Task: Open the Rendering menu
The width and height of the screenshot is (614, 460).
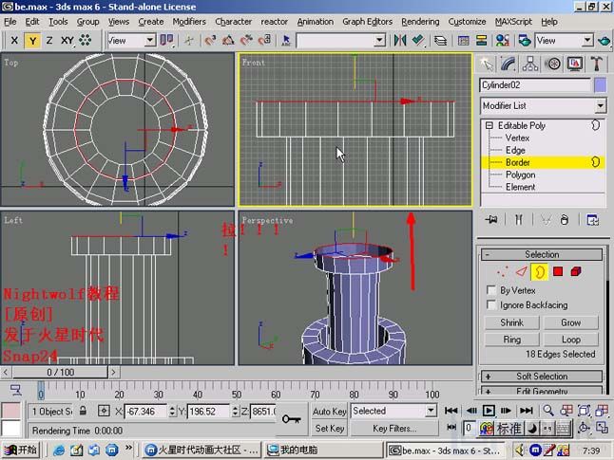Action: 420,22
